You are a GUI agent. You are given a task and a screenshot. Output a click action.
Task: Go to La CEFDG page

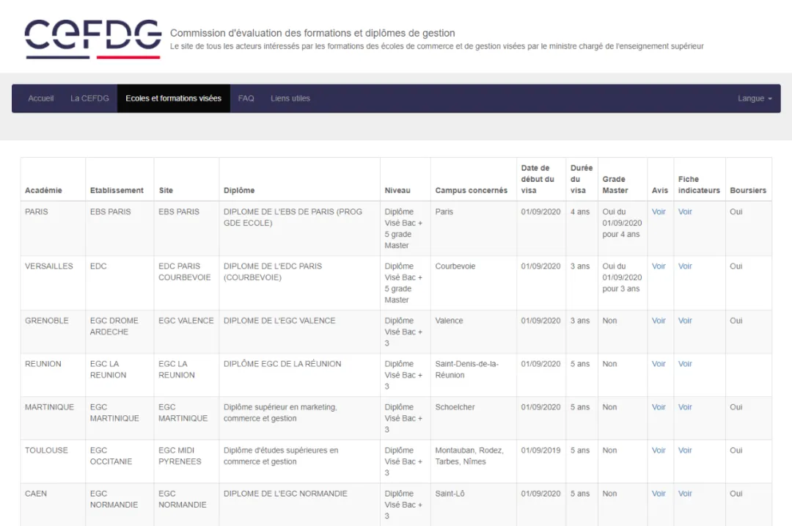tap(89, 98)
